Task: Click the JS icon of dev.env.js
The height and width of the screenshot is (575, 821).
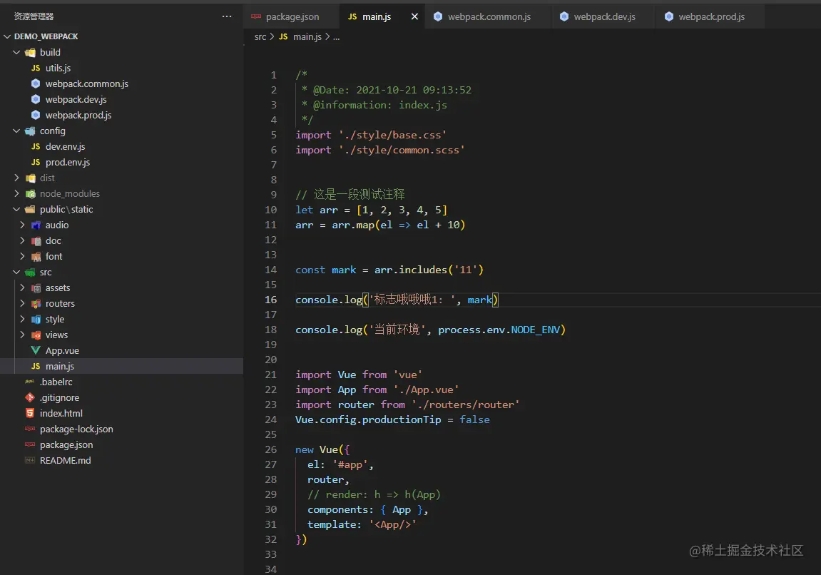Action: (x=36, y=147)
